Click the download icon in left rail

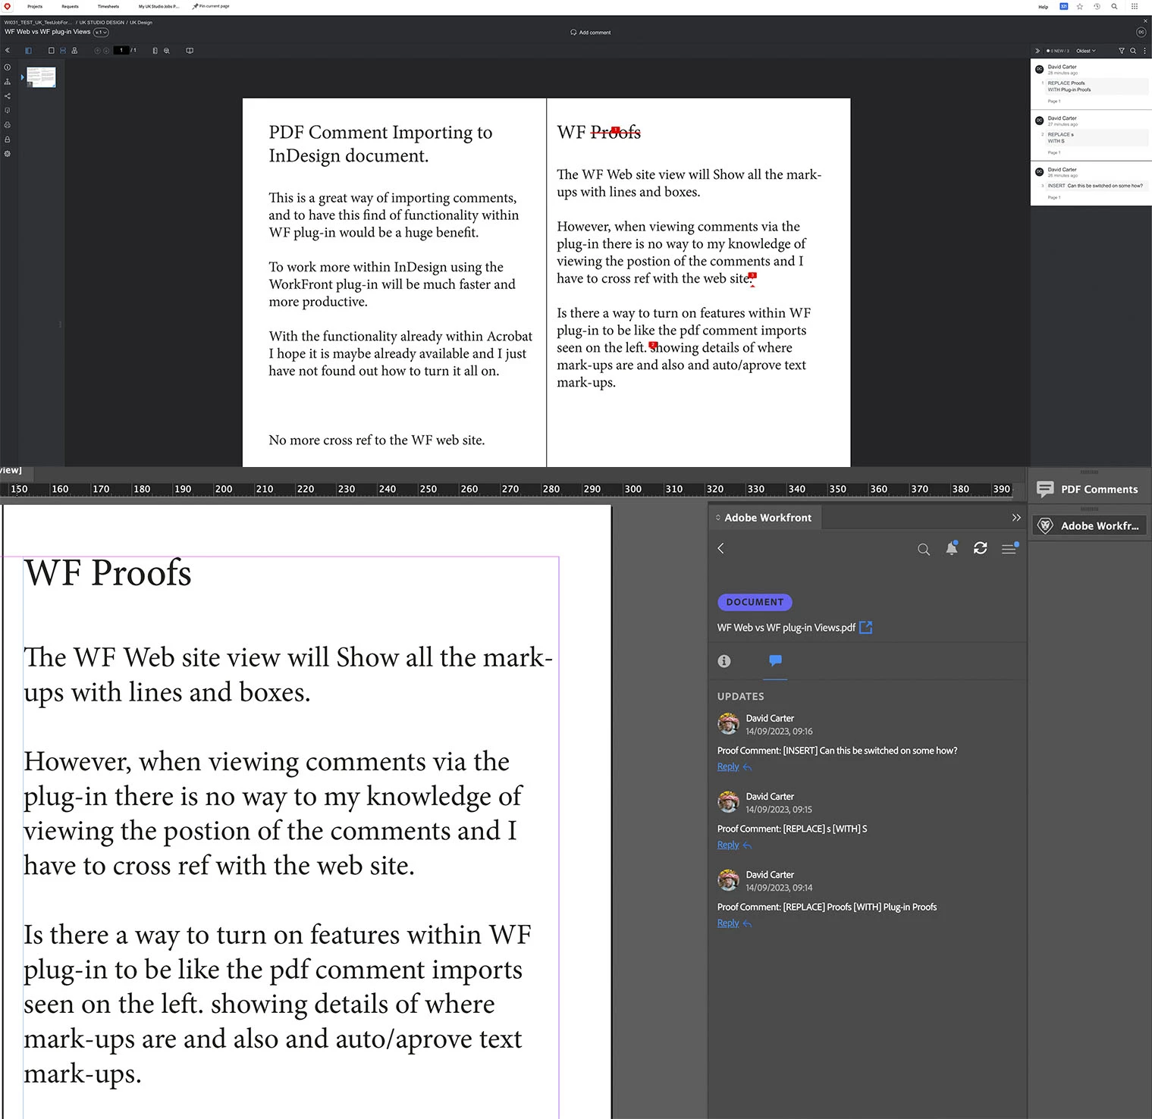click(x=8, y=111)
